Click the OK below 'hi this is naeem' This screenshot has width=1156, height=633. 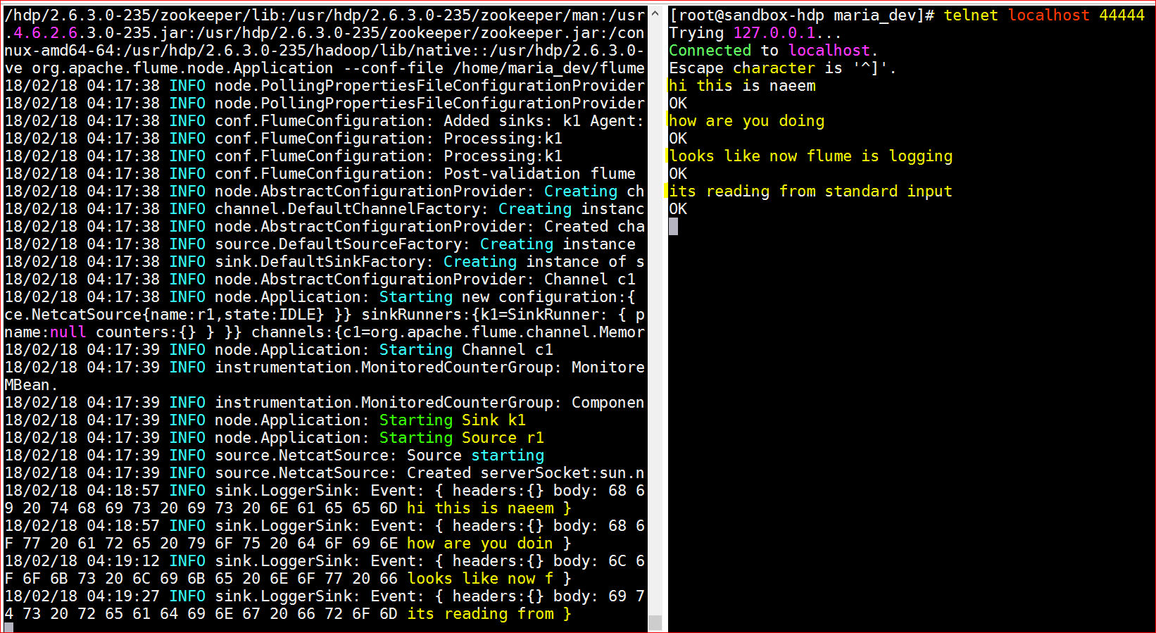click(678, 103)
